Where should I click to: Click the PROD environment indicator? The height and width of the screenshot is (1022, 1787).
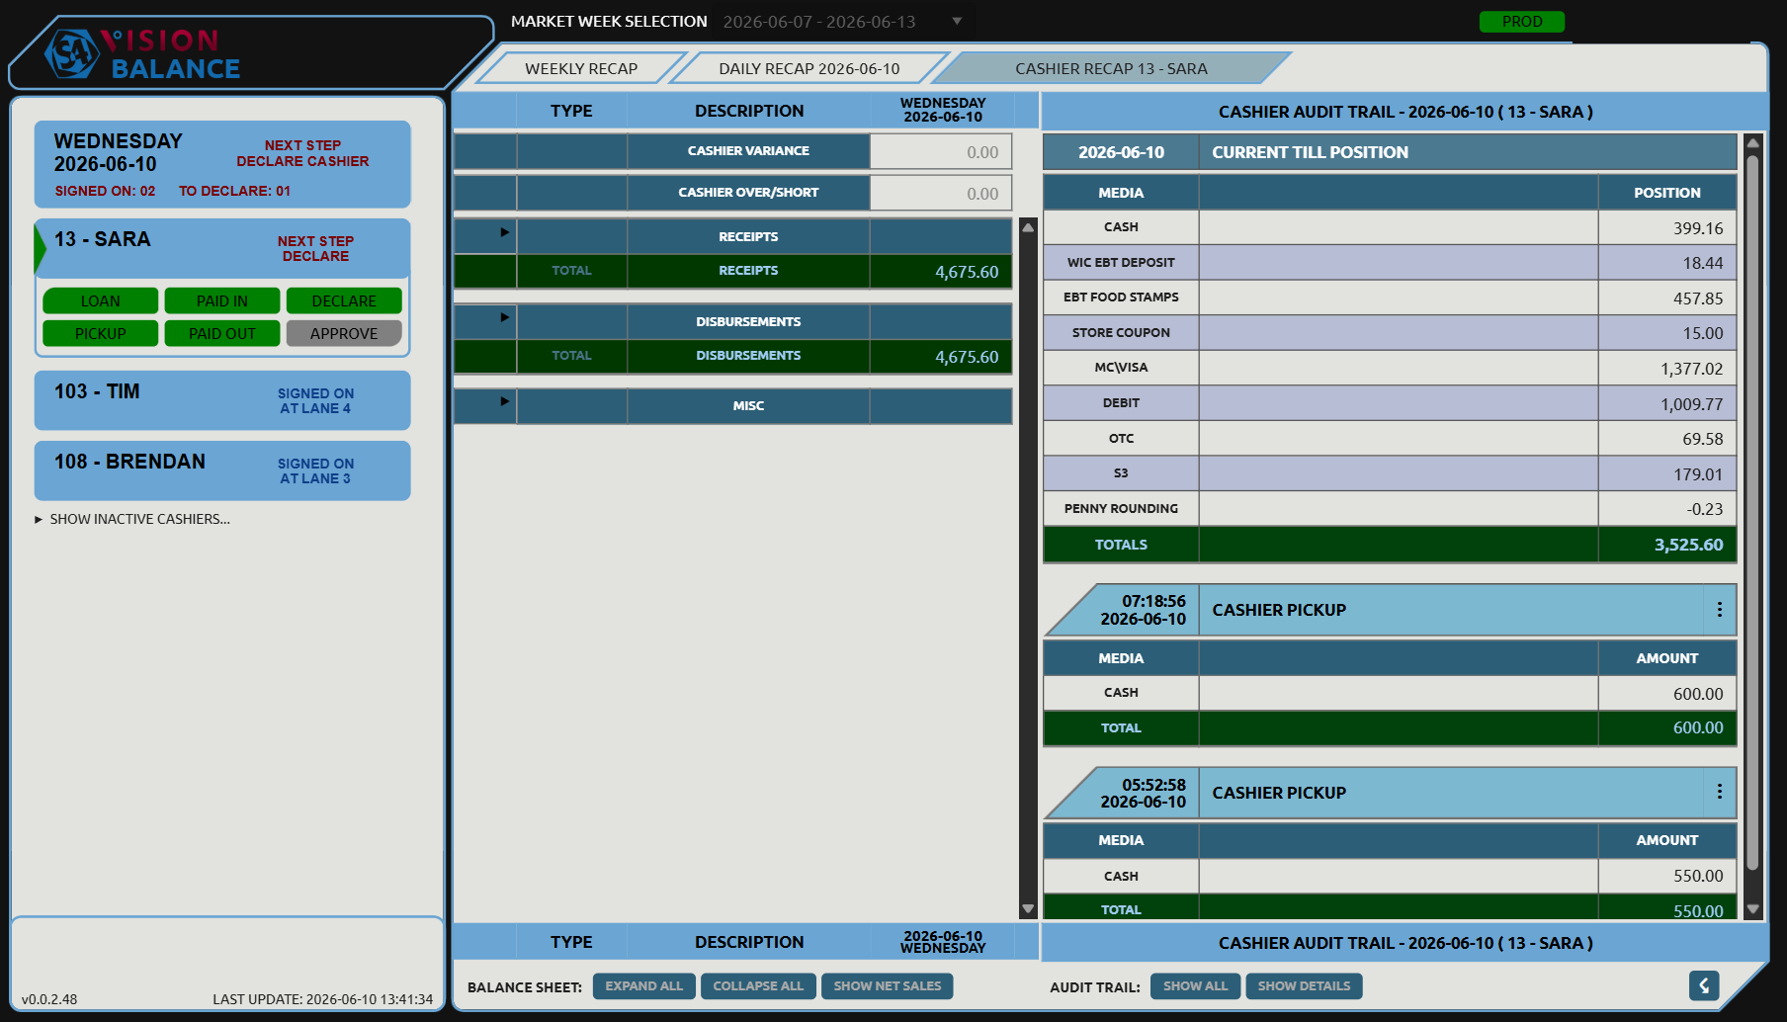(1522, 22)
